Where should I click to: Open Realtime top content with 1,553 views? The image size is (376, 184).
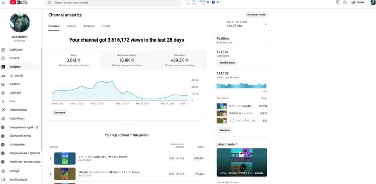tap(242, 121)
